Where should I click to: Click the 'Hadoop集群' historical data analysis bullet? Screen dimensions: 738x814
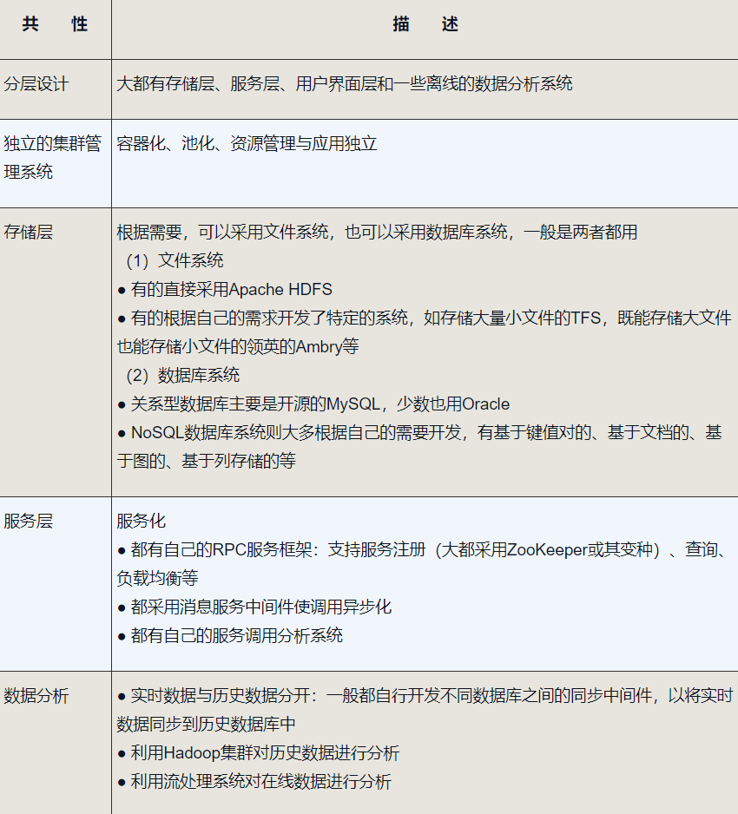[x=259, y=753]
